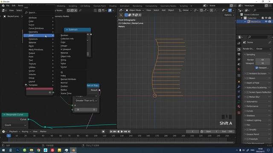This screenshot has width=273, height=153.
Task: Open viewport Object menu
Action: 171,10
